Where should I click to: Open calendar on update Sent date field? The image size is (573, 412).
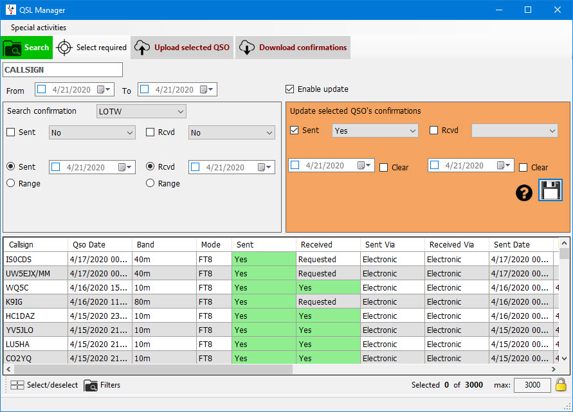tap(364, 165)
